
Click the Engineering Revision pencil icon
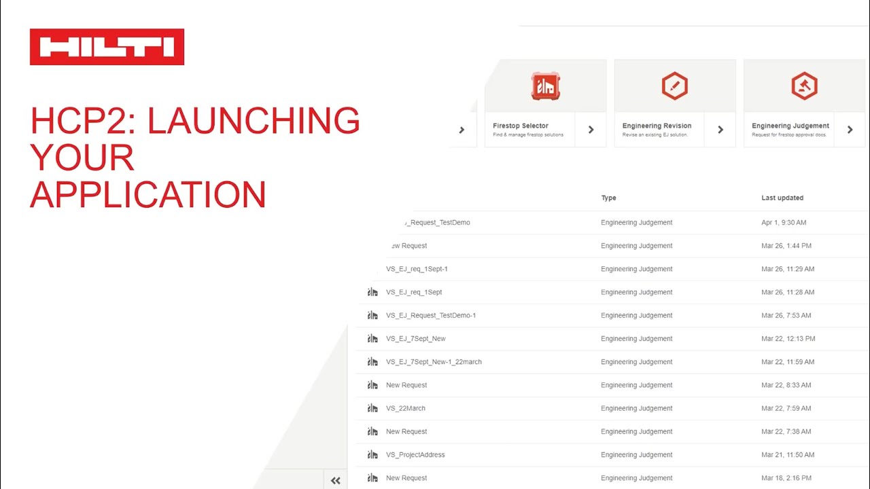click(674, 86)
